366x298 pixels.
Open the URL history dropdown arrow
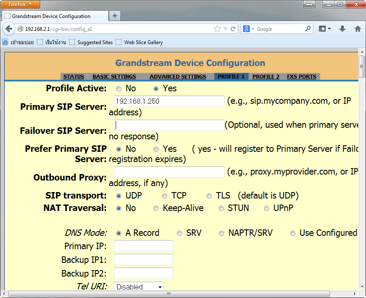(225, 29)
